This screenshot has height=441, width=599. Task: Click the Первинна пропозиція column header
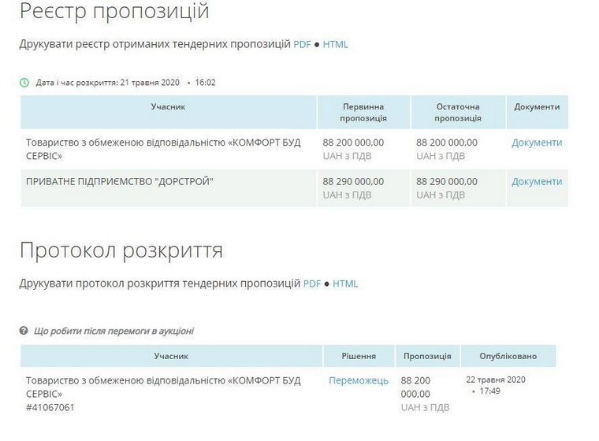click(363, 112)
